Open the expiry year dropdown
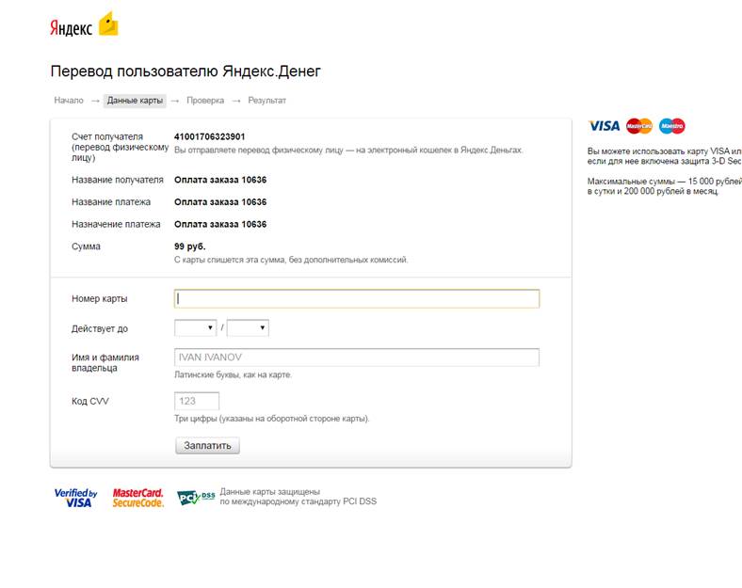 tap(248, 327)
